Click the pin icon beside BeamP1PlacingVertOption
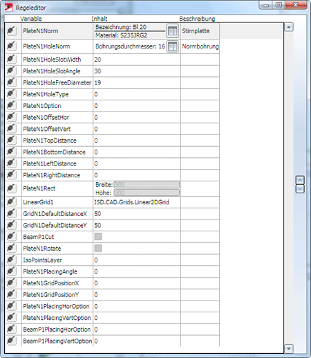 (x=11, y=341)
